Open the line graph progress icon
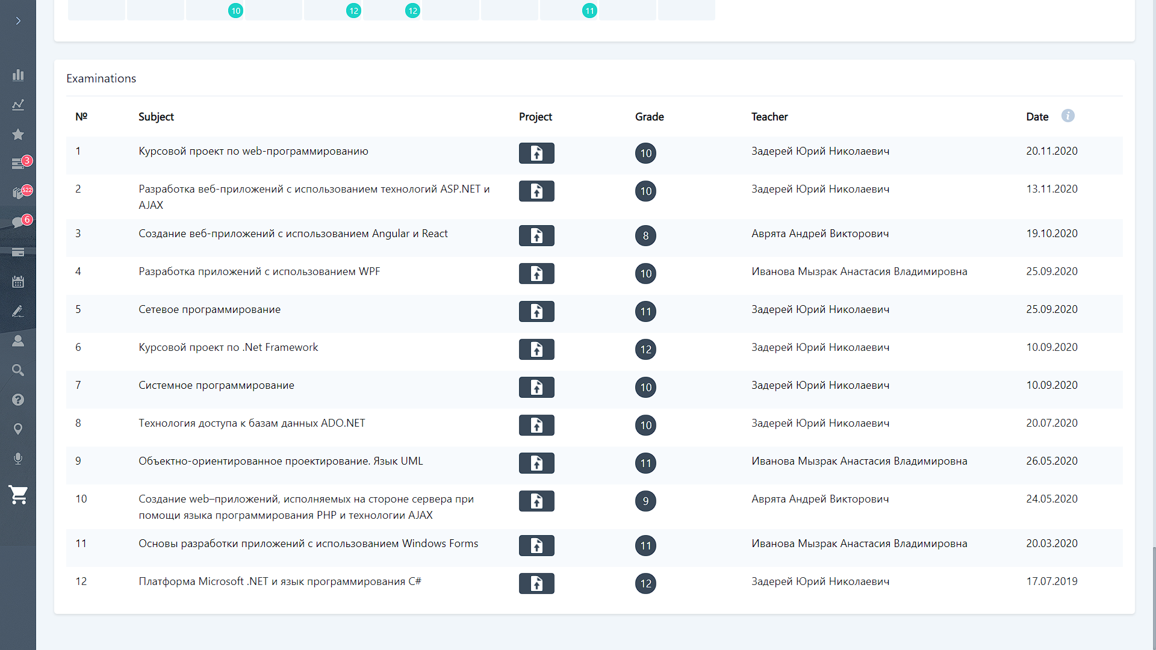 [18, 105]
